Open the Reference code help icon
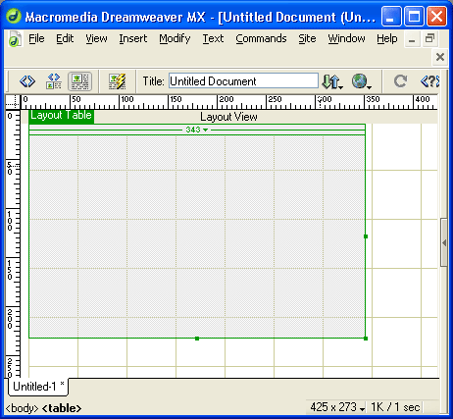The width and height of the screenshot is (453, 419). pyautogui.click(x=429, y=81)
